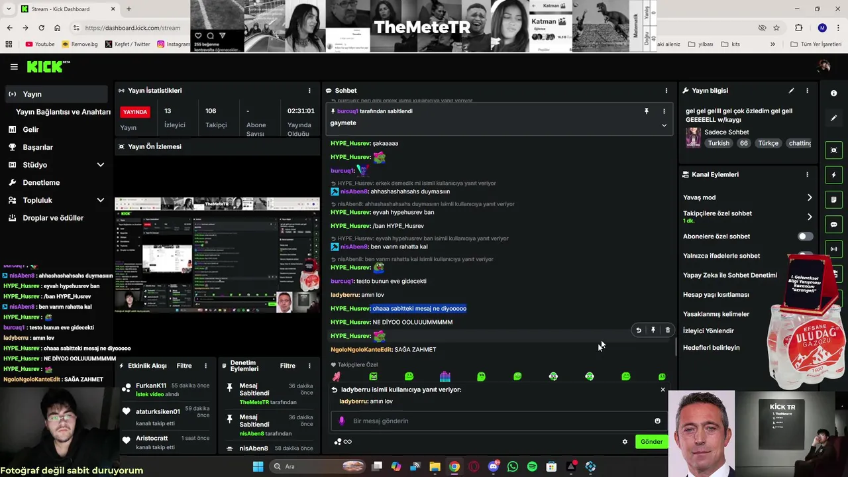Open the Etkinlik Akışı Filtre dropdown
The width and height of the screenshot is (848, 477).
184,366
